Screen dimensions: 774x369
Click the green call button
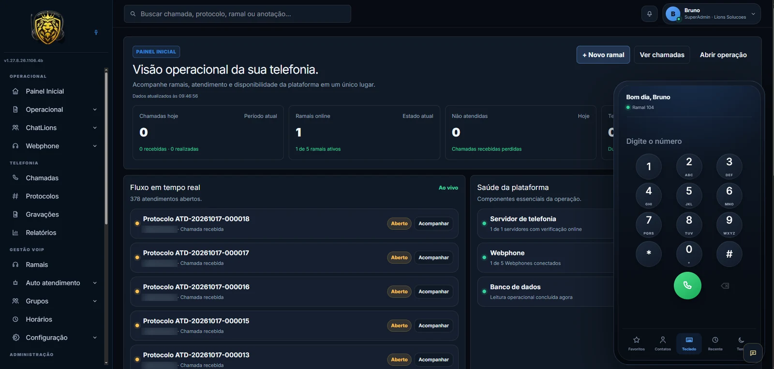[x=687, y=285]
